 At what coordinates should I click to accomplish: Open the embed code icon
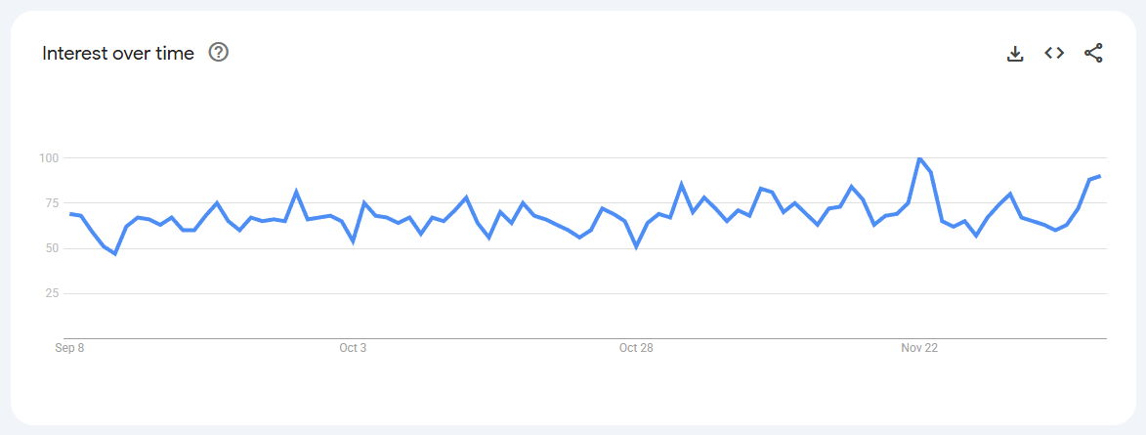tap(1054, 53)
